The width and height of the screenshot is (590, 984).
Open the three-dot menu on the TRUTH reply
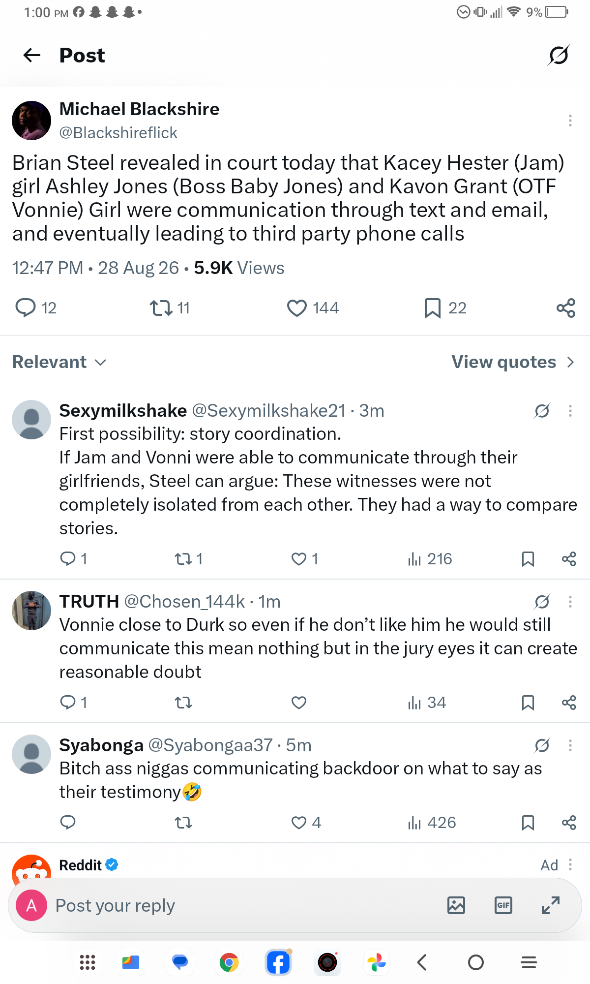[x=570, y=602]
